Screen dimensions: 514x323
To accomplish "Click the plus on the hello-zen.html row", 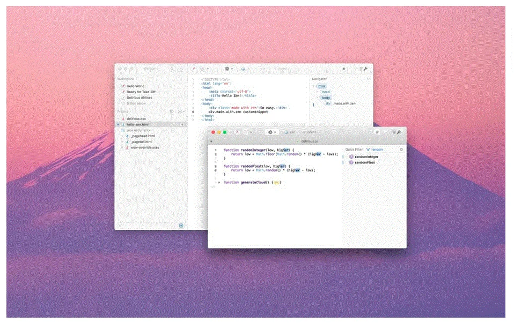I will 182,125.
